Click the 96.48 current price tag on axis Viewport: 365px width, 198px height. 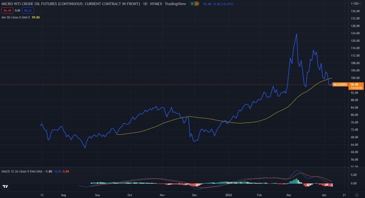coord(355,84)
